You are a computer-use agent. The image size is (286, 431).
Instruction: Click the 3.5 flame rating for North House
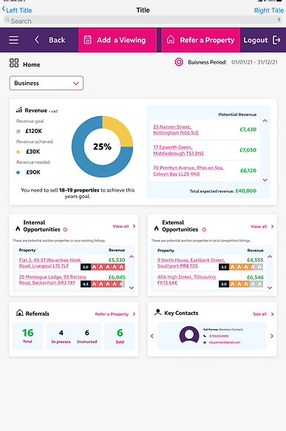[x=241, y=267]
